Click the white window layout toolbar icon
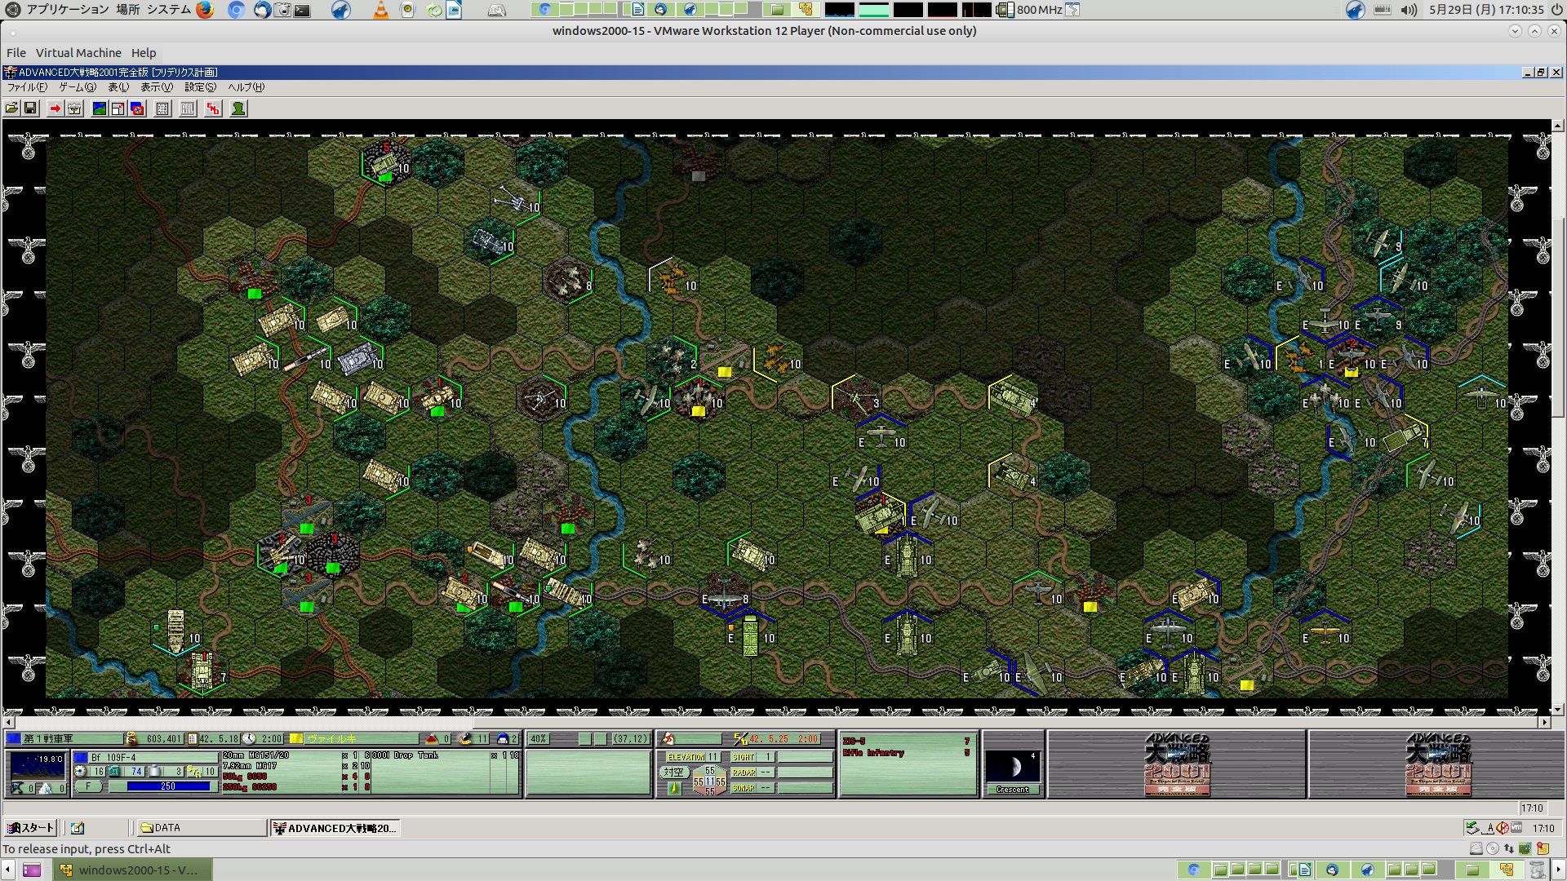This screenshot has height=881, width=1567. tap(118, 108)
